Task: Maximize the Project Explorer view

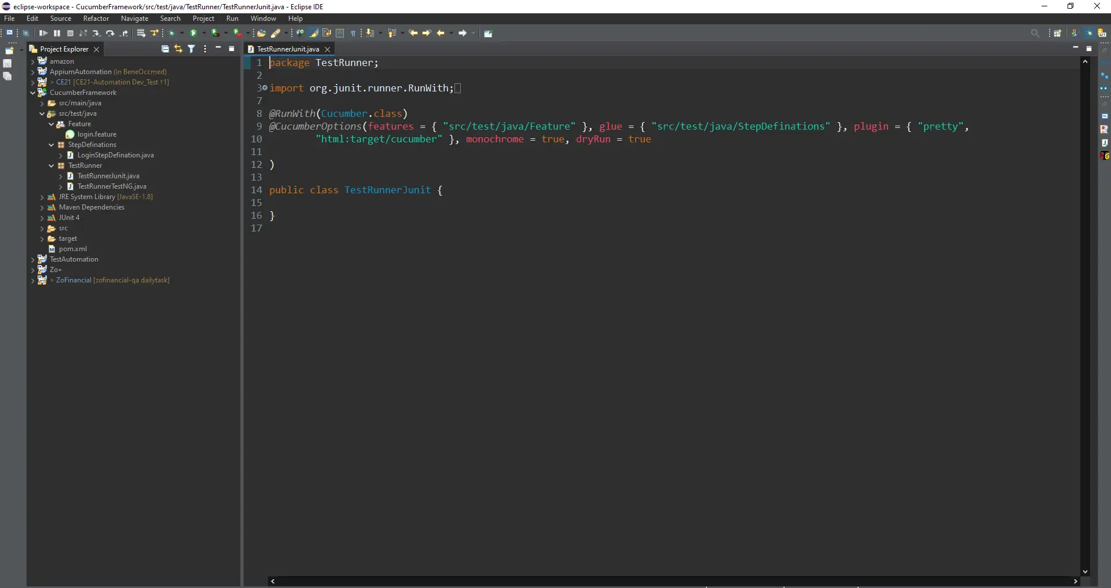Action: click(232, 49)
